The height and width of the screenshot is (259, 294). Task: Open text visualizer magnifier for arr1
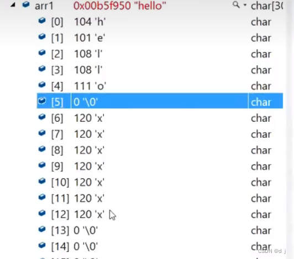[236, 4]
